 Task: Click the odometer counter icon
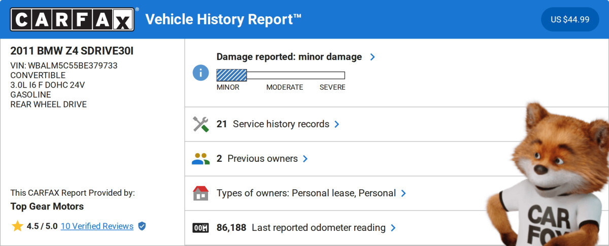click(200, 228)
